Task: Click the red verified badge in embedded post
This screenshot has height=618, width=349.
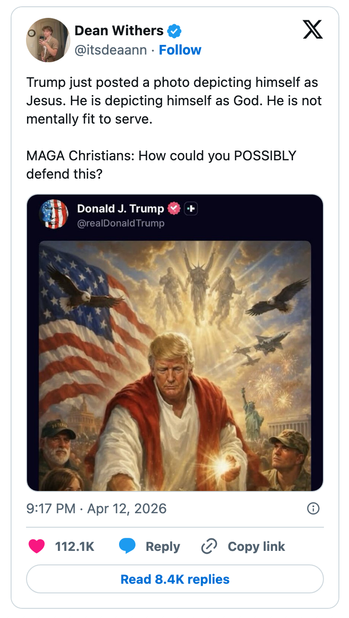Action: coord(174,209)
